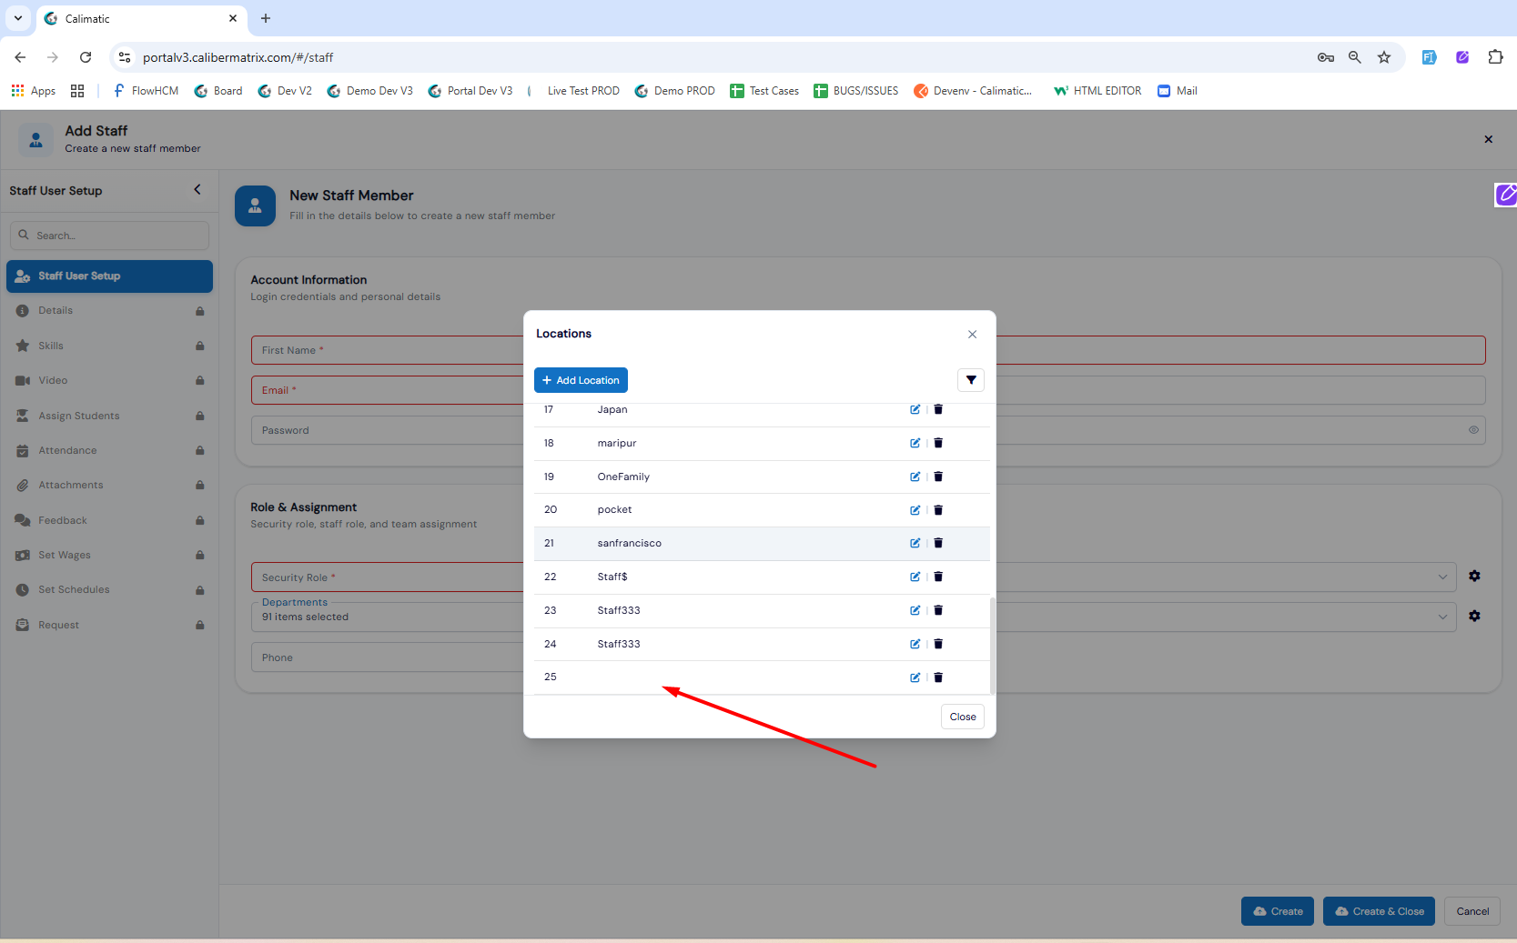Open the Set Schedules sidebar item
The width and height of the screenshot is (1517, 943).
pos(109,589)
